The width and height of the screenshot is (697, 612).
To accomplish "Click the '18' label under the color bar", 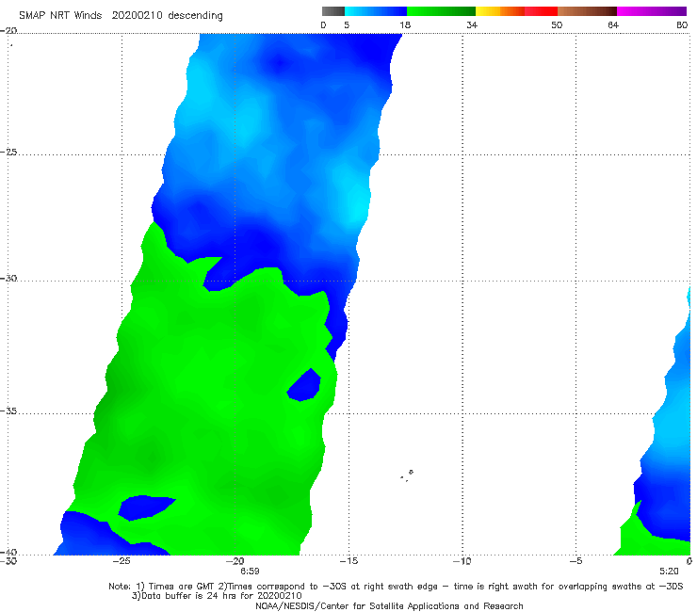I will tap(405, 24).
